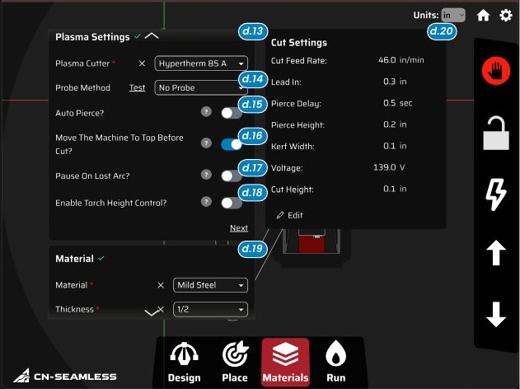Viewport: 520px width, 389px height.
Task: Open help for Pause On Lost Arc
Action: coord(206,175)
